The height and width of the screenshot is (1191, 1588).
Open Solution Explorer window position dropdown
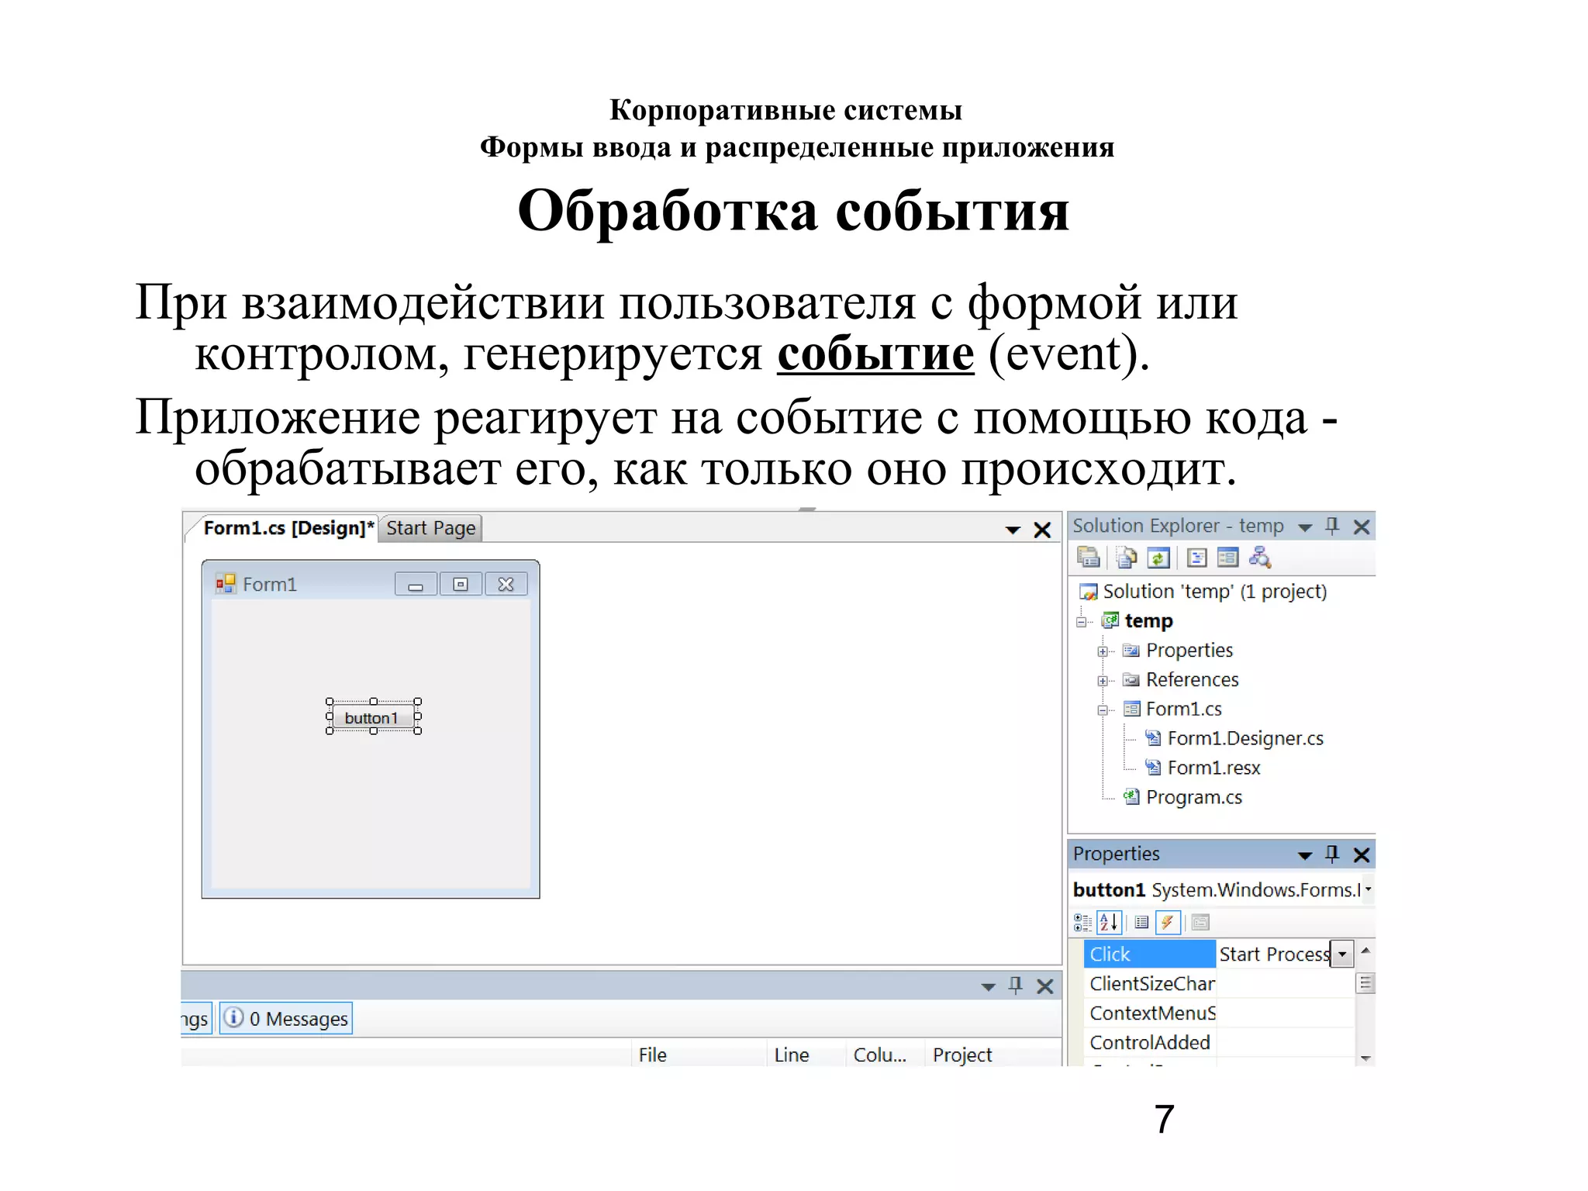(x=1305, y=527)
